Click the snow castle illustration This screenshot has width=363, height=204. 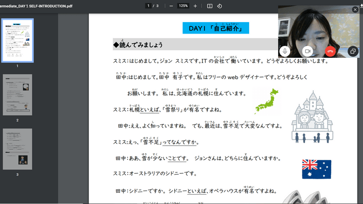(312, 117)
